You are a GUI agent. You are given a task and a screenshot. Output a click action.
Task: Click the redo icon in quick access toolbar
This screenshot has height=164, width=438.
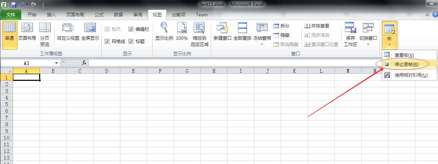pyautogui.click(x=34, y=4)
